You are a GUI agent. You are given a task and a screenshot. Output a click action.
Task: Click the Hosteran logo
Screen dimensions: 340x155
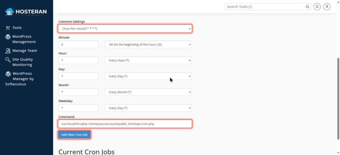point(26,12)
